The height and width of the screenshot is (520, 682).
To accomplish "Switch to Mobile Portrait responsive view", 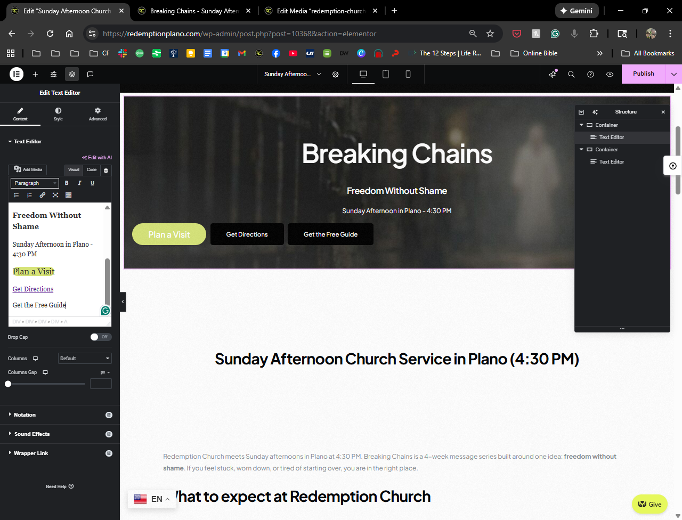I will click(x=408, y=74).
